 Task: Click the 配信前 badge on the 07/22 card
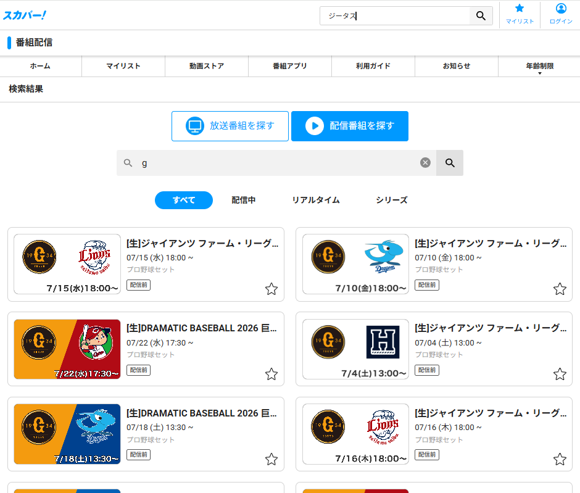click(x=138, y=370)
